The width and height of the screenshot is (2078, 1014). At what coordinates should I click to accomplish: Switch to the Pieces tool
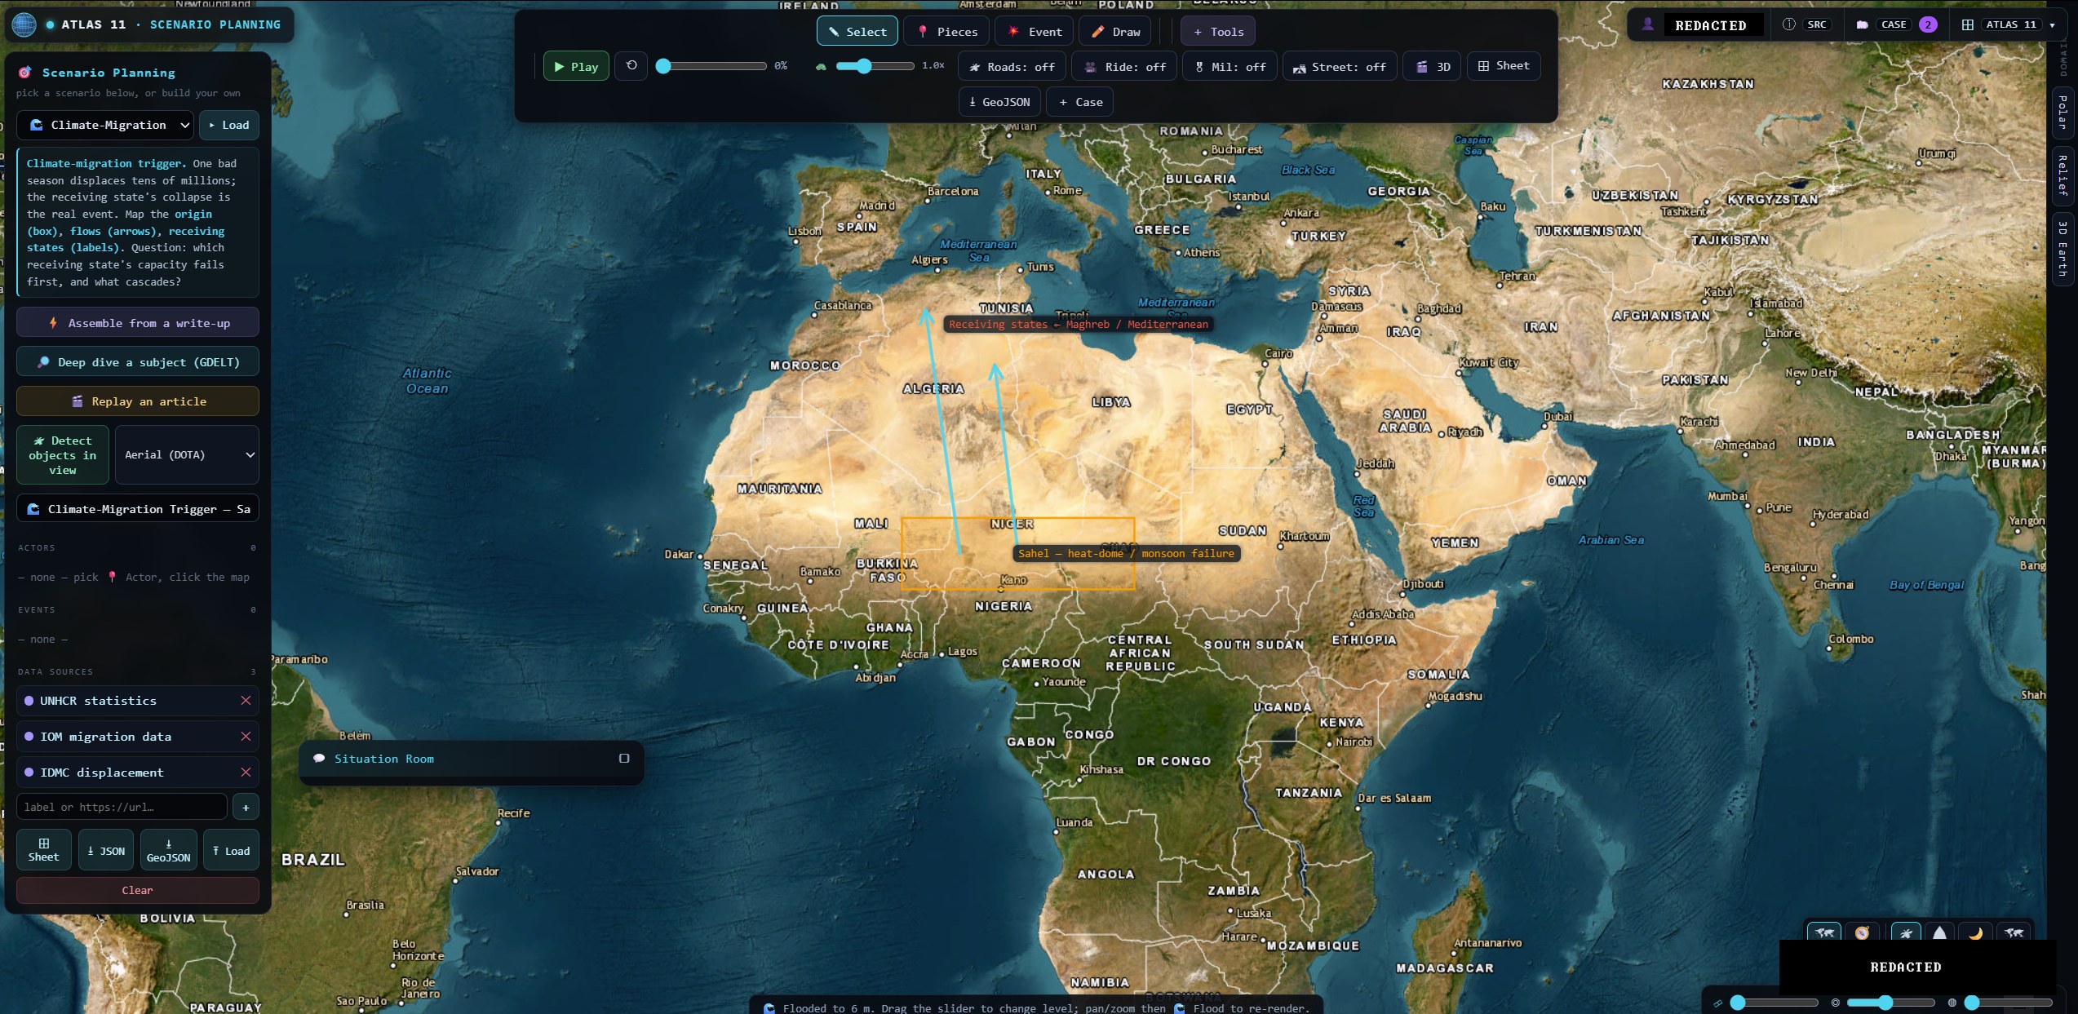click(x=946, y=31)
